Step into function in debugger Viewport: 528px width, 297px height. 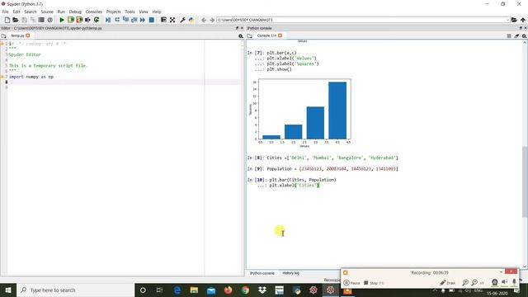coord(125,20)
